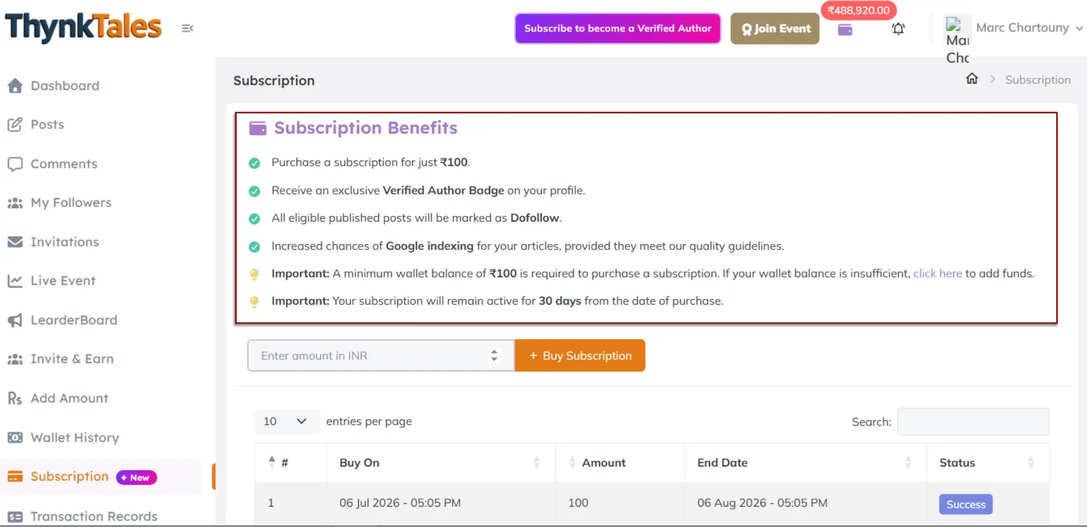This screenshot has height=527, width=1087.
Task: Click the home breadcrumb icon
Action: pyautogui.click(x=972, y=79)
